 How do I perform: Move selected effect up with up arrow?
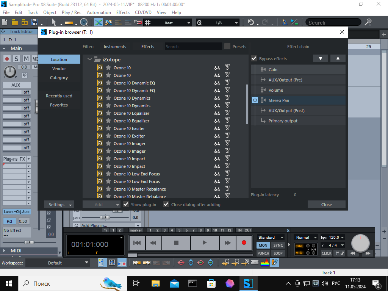[x=338, y=59]
